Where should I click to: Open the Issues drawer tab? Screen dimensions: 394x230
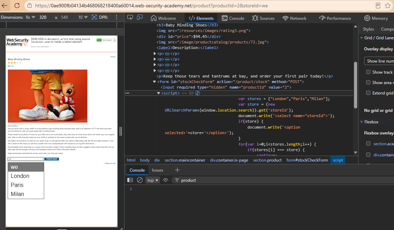click(157, 170)
